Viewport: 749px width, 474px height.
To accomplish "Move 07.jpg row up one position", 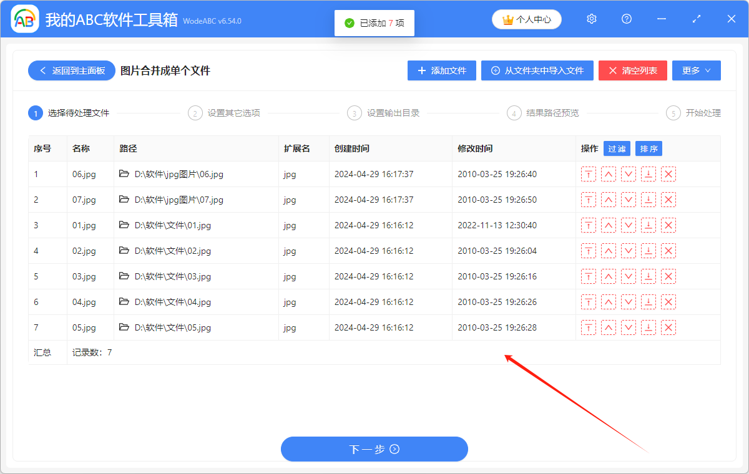I will [x=609, y=200].
